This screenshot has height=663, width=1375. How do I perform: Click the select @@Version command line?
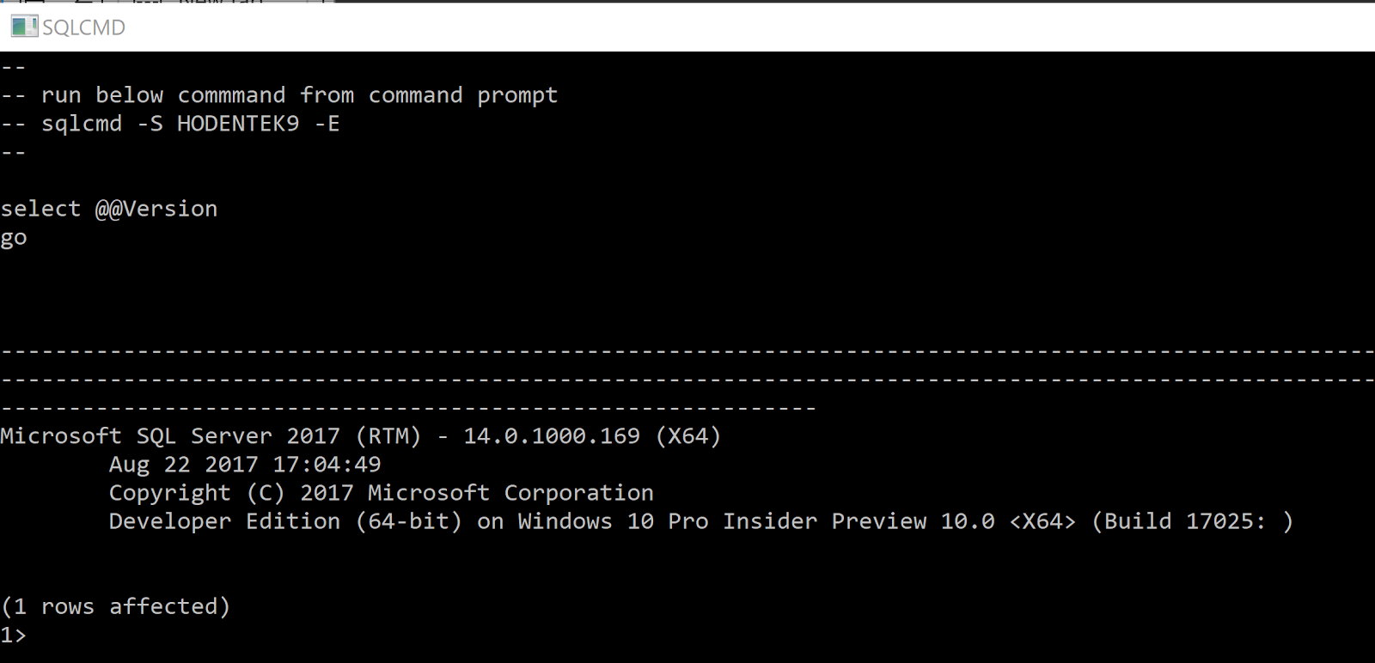point(108,208)
